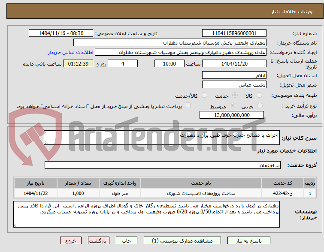The image size is (324, 252).
Task: Click the پاسخ به نیاز button
Action: click(x=249, y=241)
